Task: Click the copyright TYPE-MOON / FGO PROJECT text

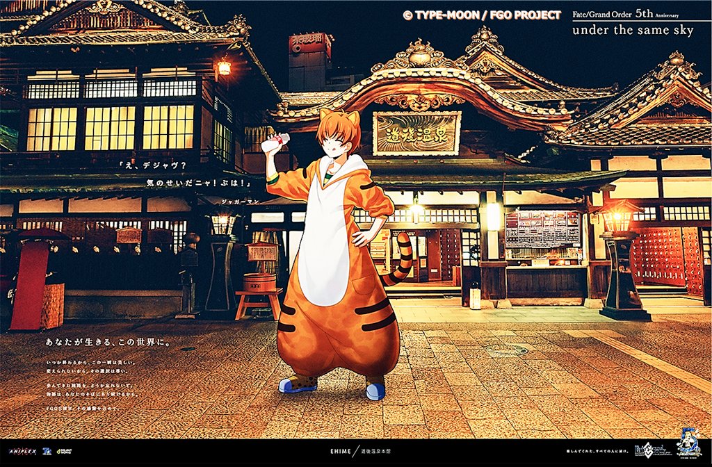Action: tap(482, 15)
